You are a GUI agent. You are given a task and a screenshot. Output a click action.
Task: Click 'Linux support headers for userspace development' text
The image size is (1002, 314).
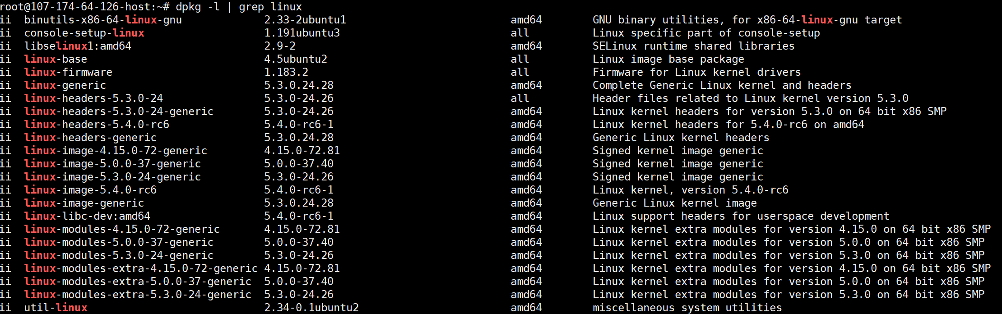pyautogui.click(x=741, y=216)
